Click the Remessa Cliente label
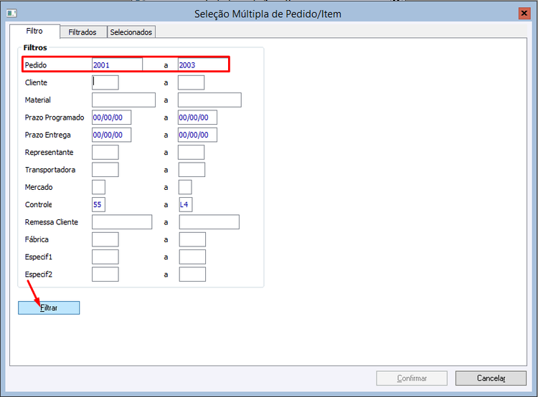Screen dimensions: 538x397 click(x=52, y=222)
